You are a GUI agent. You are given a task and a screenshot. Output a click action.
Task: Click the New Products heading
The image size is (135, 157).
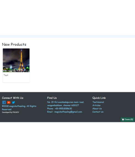(x=14, y=44)
